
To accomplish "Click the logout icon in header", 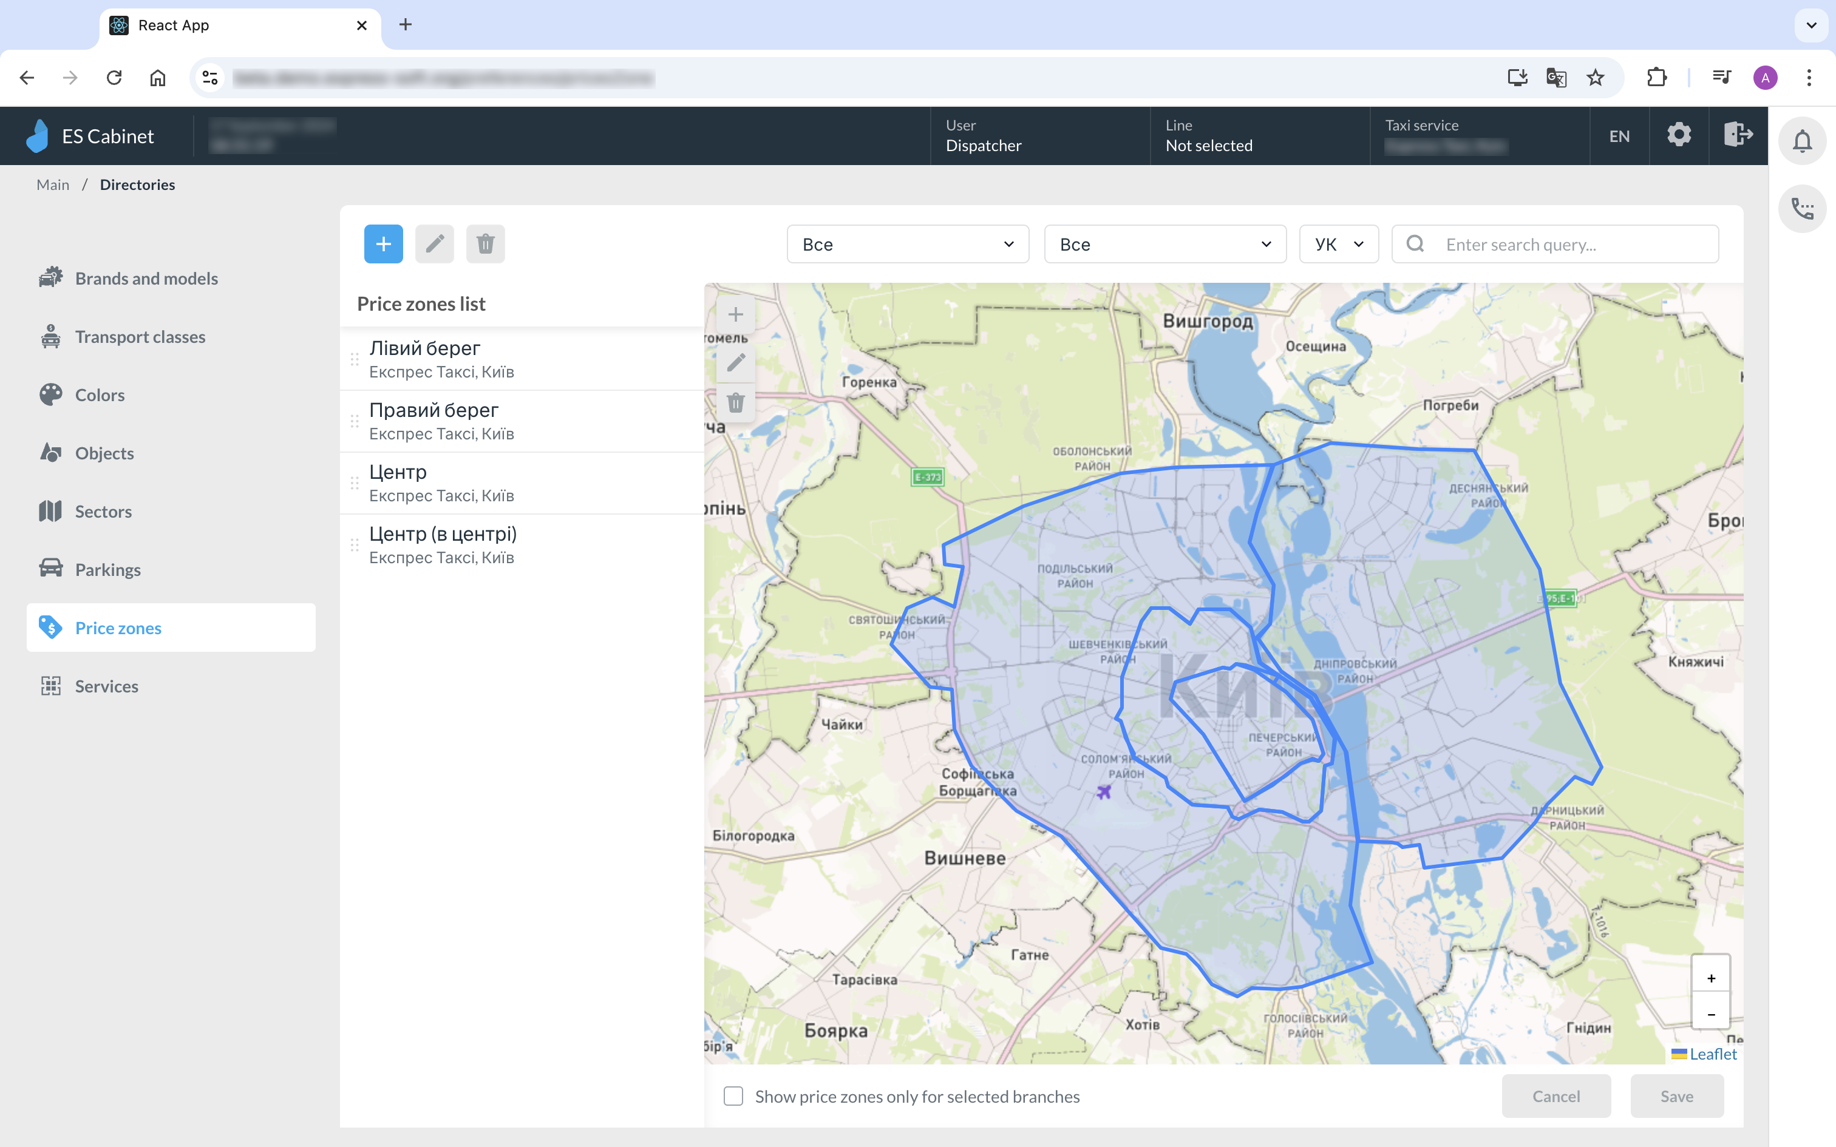I will tap(1738, 135).
